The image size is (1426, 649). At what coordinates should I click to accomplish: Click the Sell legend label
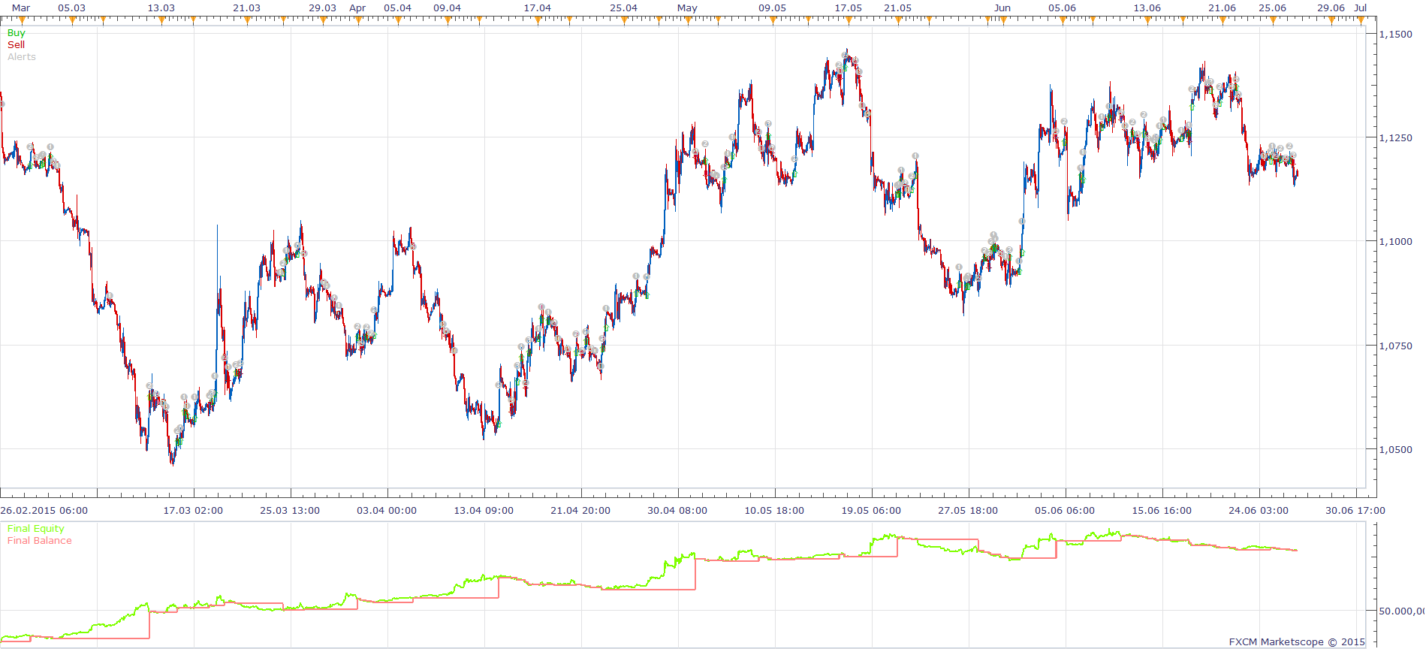tap(16, 45)
